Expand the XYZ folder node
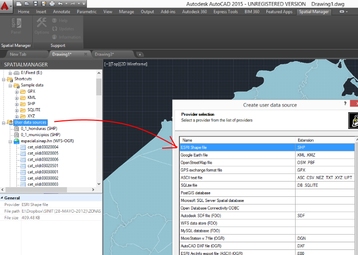Screen dimensions: 358x255 click(17, 117)
